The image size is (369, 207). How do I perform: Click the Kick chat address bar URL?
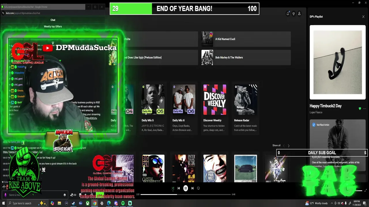[23, 13]
